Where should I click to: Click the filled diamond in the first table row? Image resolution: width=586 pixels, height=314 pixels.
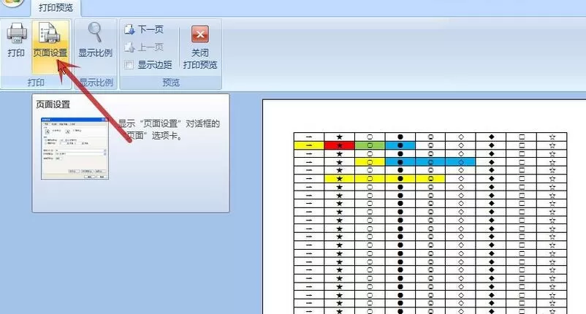pyautogui.click(x=492, y=137)
